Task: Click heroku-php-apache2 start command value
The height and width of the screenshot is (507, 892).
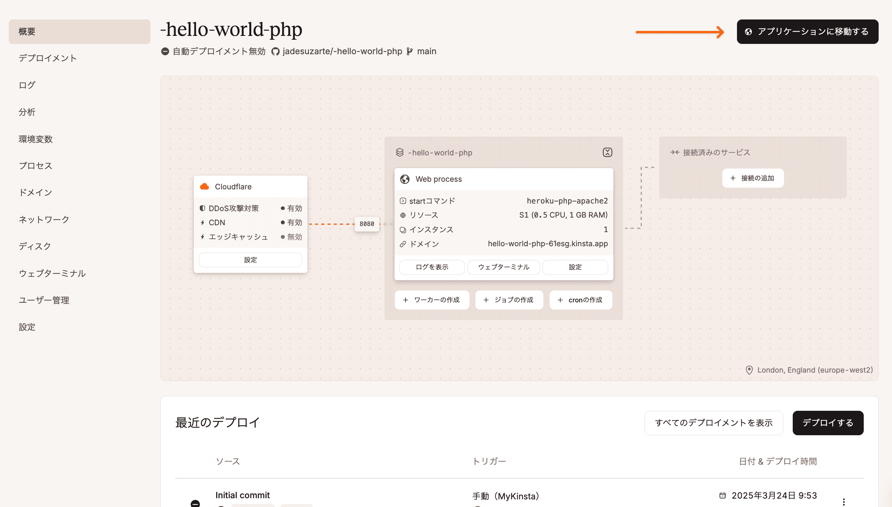Action: (x=567, y=201)
